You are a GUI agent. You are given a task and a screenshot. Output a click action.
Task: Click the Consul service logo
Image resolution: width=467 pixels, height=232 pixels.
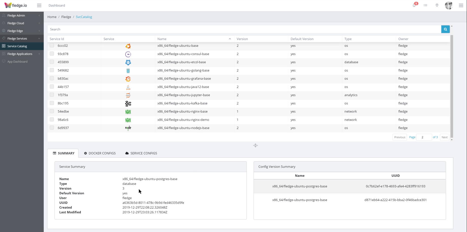[128, 54]
